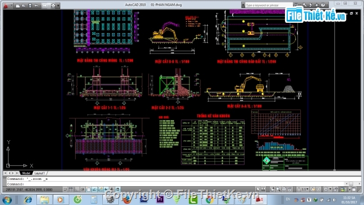Toggle Grid Display in the status bar

pos(71,190)
